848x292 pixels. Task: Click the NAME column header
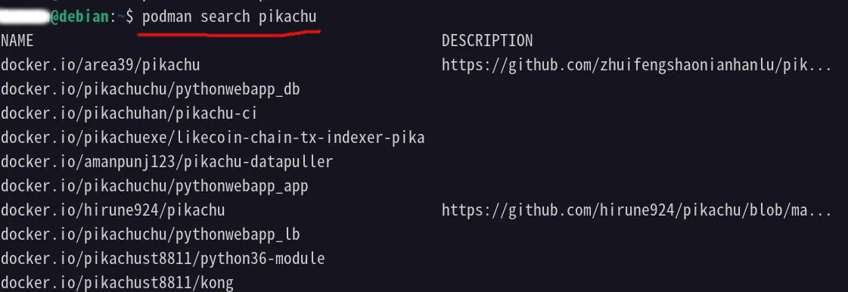pyautogui.click(x=17, y=41)
